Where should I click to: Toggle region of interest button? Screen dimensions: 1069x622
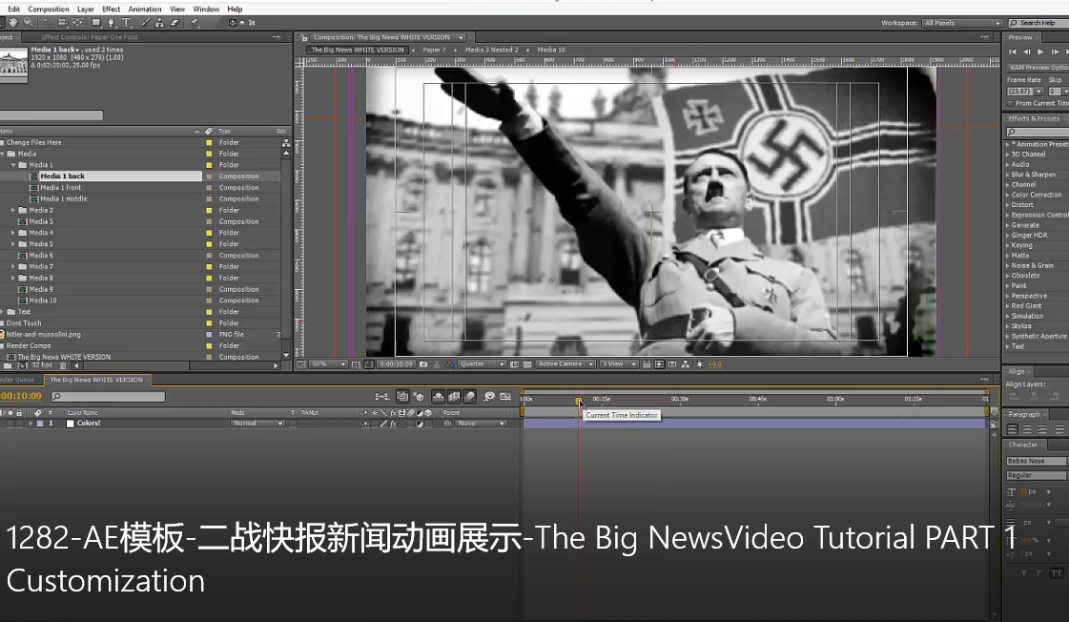pyautogui.click(x=369, y=364)
